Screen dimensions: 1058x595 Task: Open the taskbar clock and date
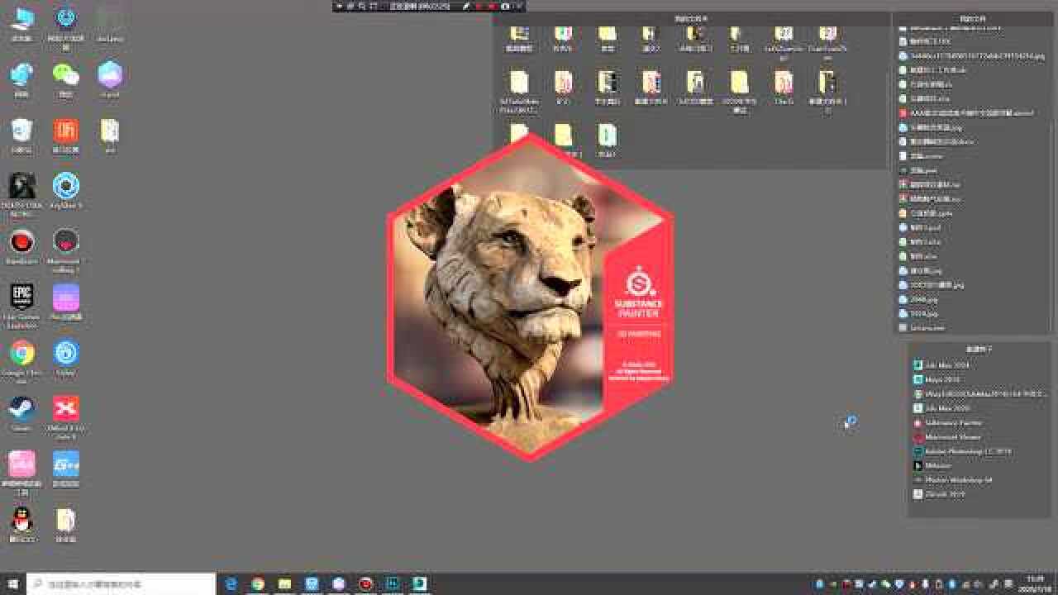click(1034, 584)
